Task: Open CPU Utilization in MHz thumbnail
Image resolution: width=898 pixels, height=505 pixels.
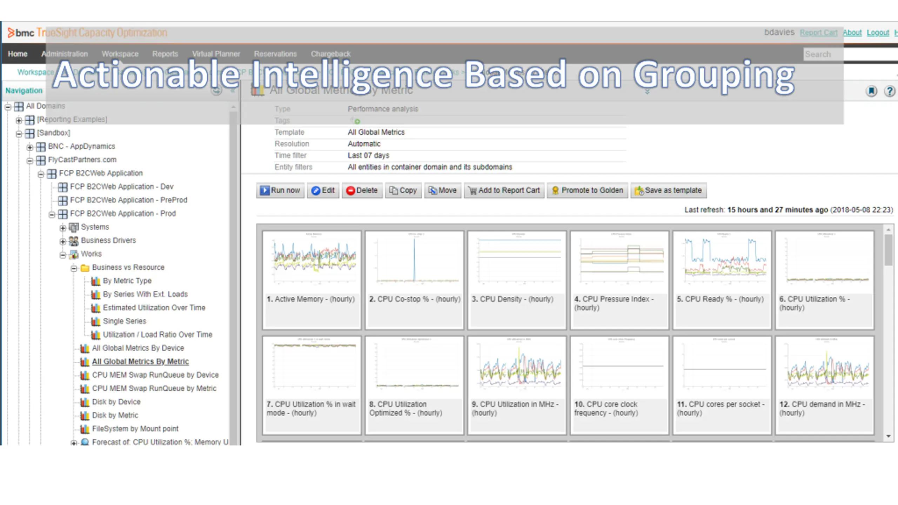Action: pyautogui.click(x=517, y=385)
